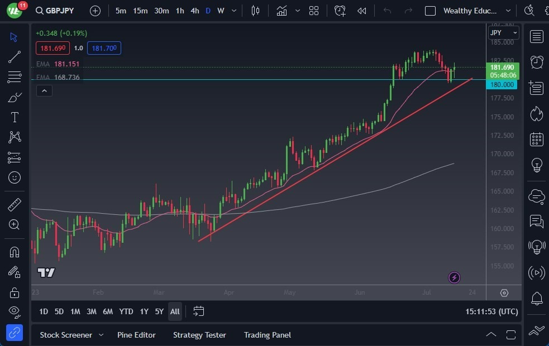549x346 pixels.
Task: Toggle magnet mode for drawings
Action: [x=15, y=252]
